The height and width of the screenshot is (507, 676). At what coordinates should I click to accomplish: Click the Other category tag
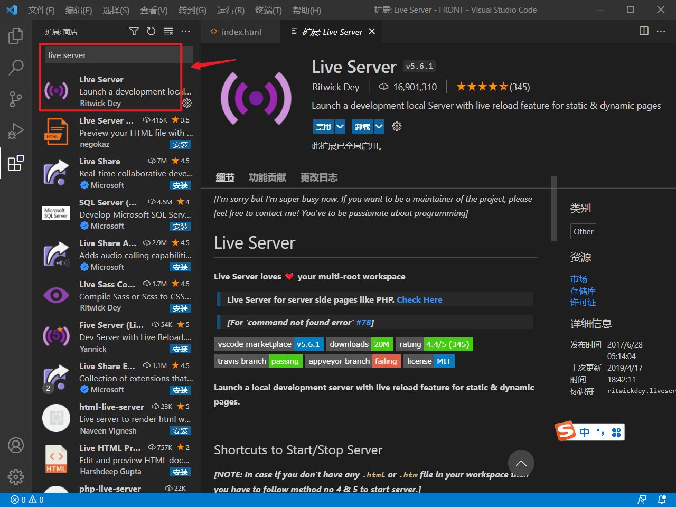coord(584,231)
